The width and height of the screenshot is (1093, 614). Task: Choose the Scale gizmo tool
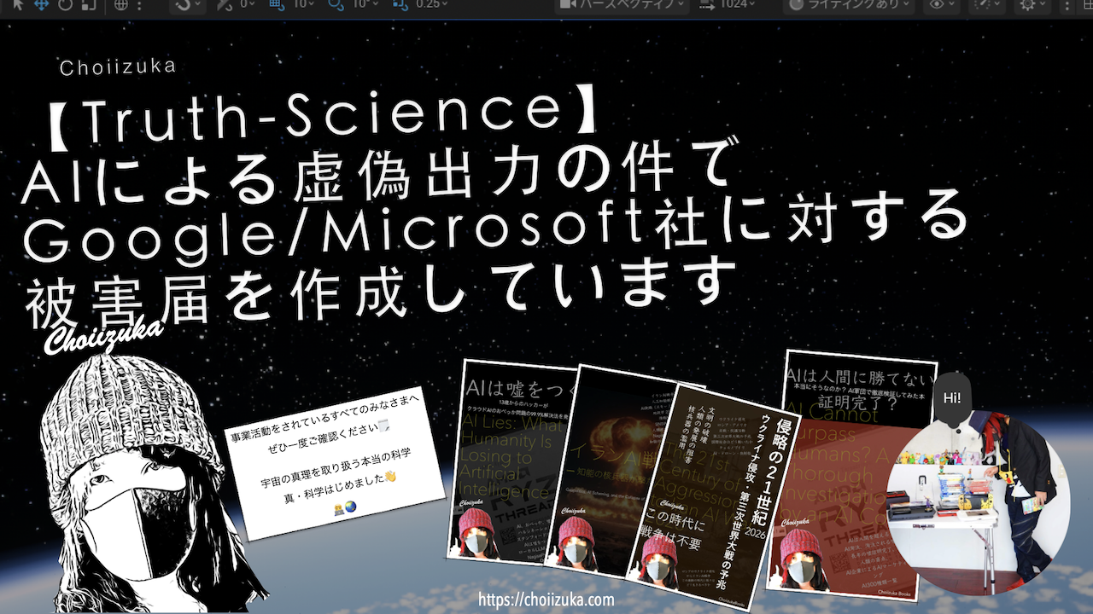89,4
